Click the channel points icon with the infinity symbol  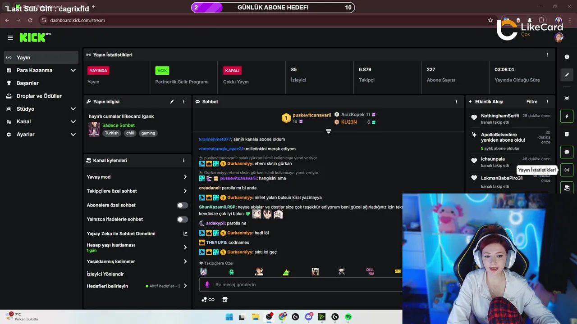[208, 300]
